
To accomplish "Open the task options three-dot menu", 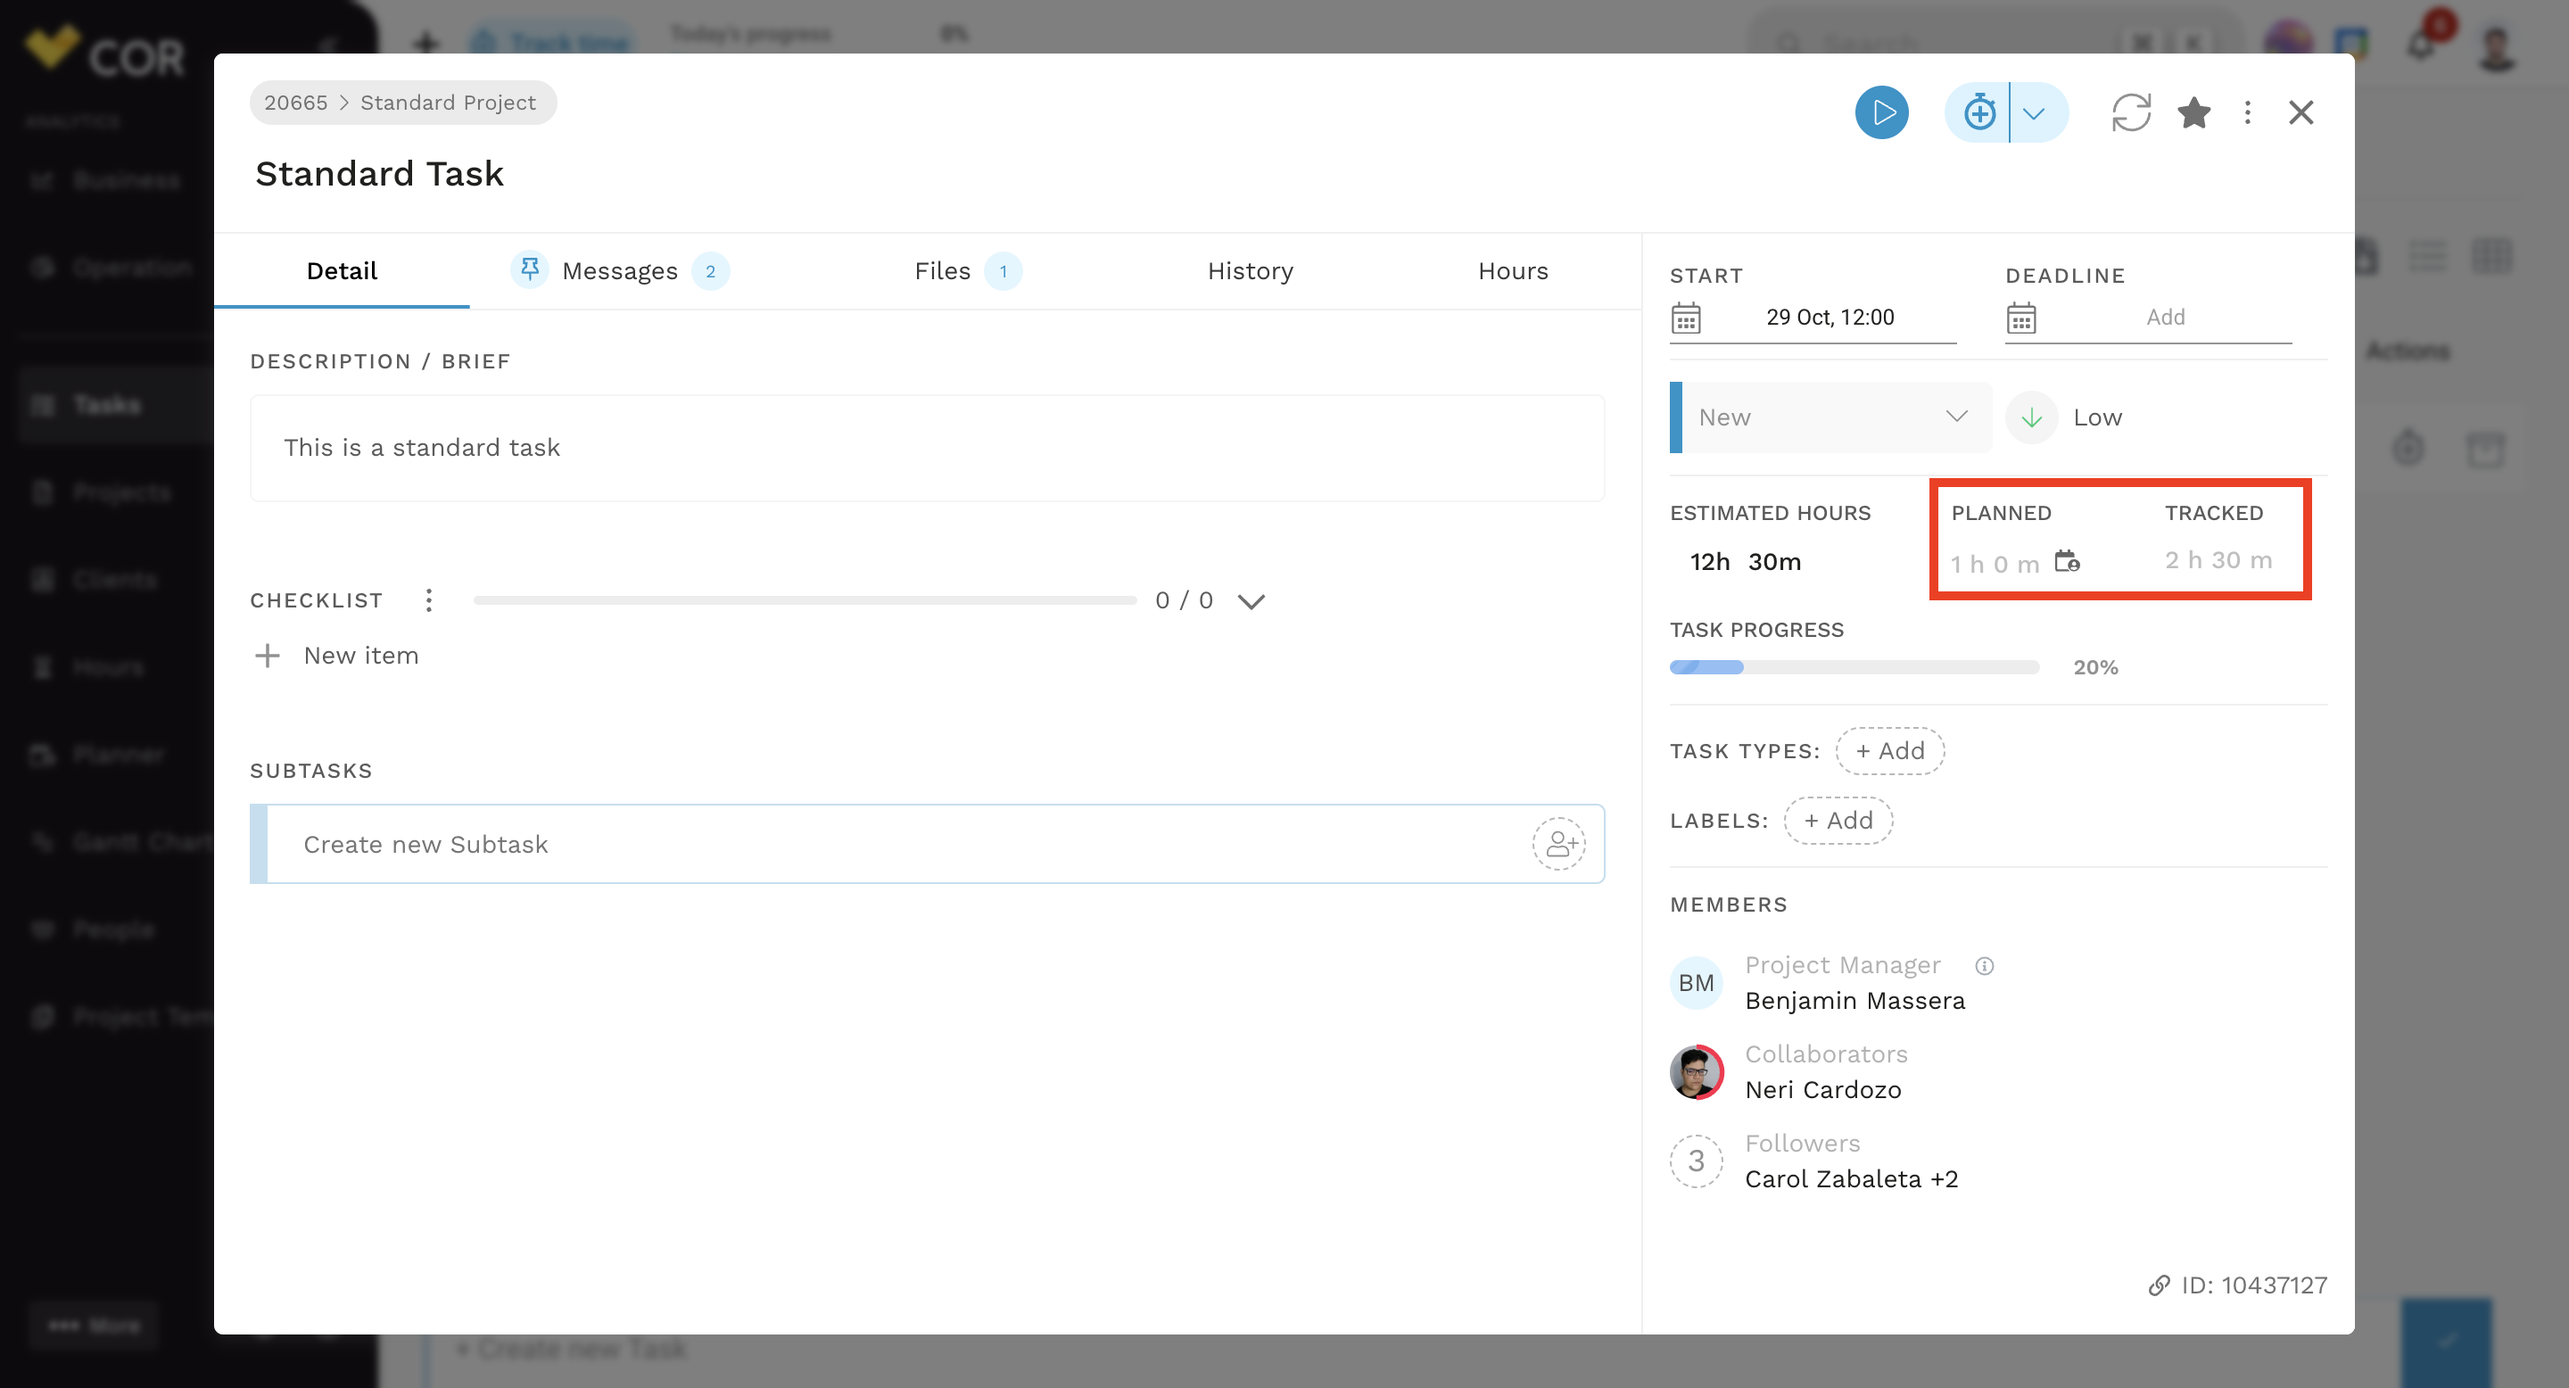I will tap(2247, 112).
